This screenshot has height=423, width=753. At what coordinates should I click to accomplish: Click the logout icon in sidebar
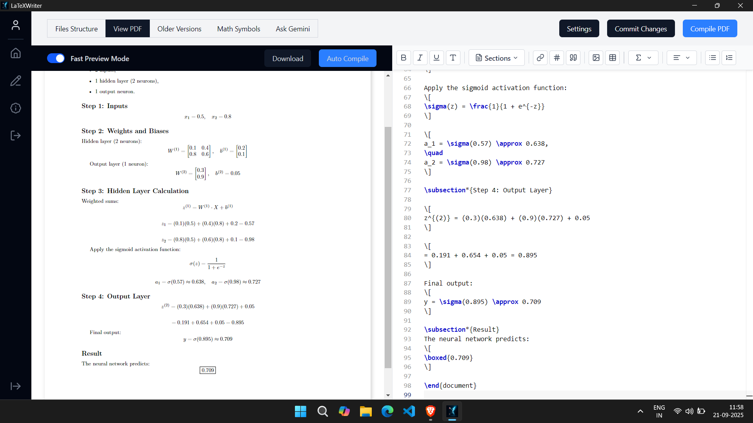[16, 136]
